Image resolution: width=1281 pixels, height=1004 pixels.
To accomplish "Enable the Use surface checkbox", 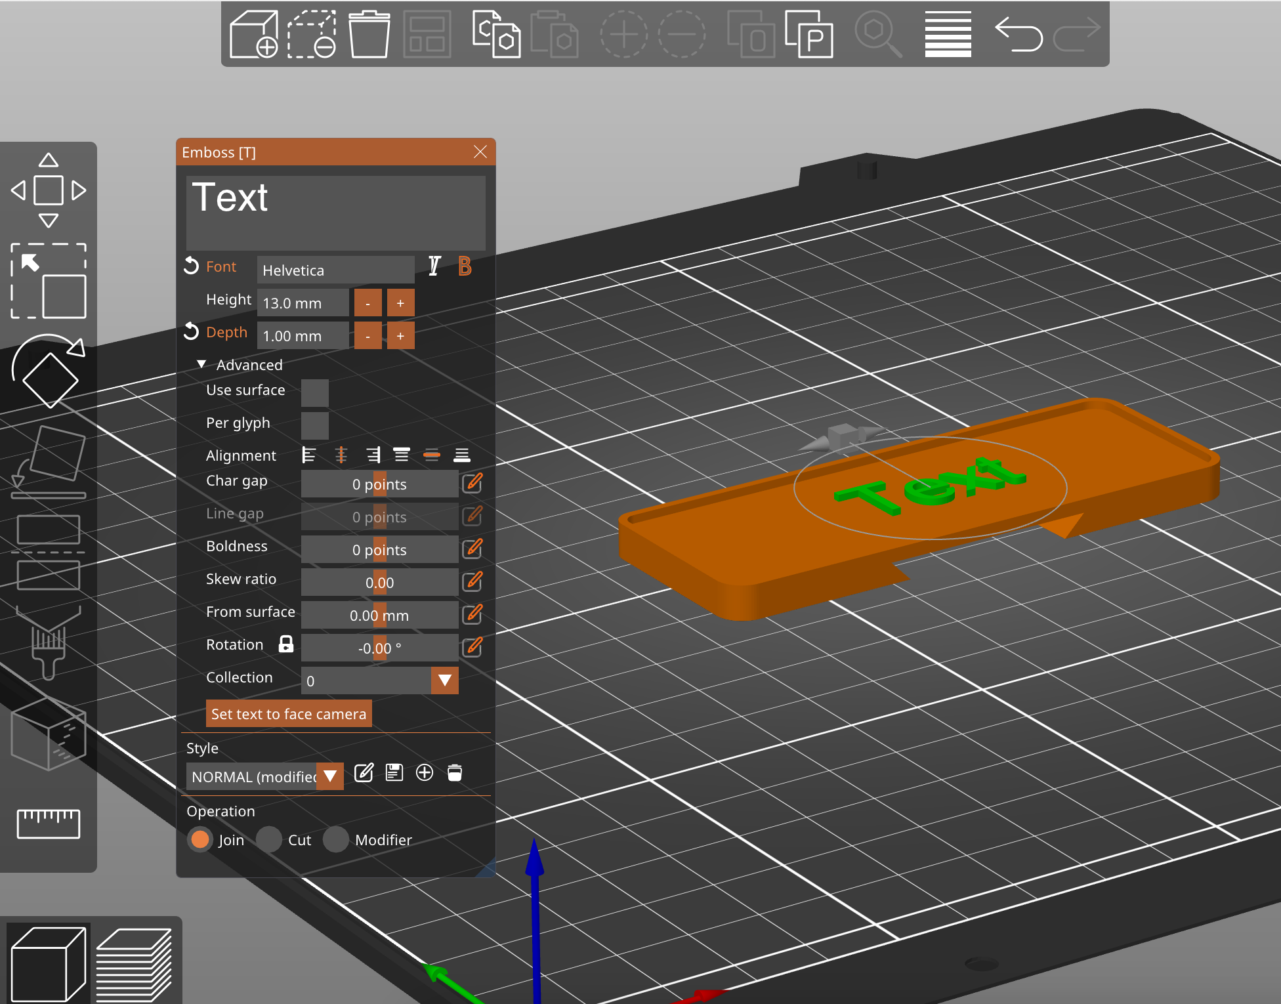I will click(x=315, y=392).
